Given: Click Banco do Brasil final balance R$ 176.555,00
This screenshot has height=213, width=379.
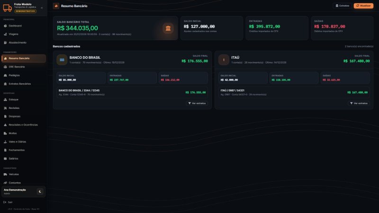Looking at the screenshot, I should click(195, 61).
